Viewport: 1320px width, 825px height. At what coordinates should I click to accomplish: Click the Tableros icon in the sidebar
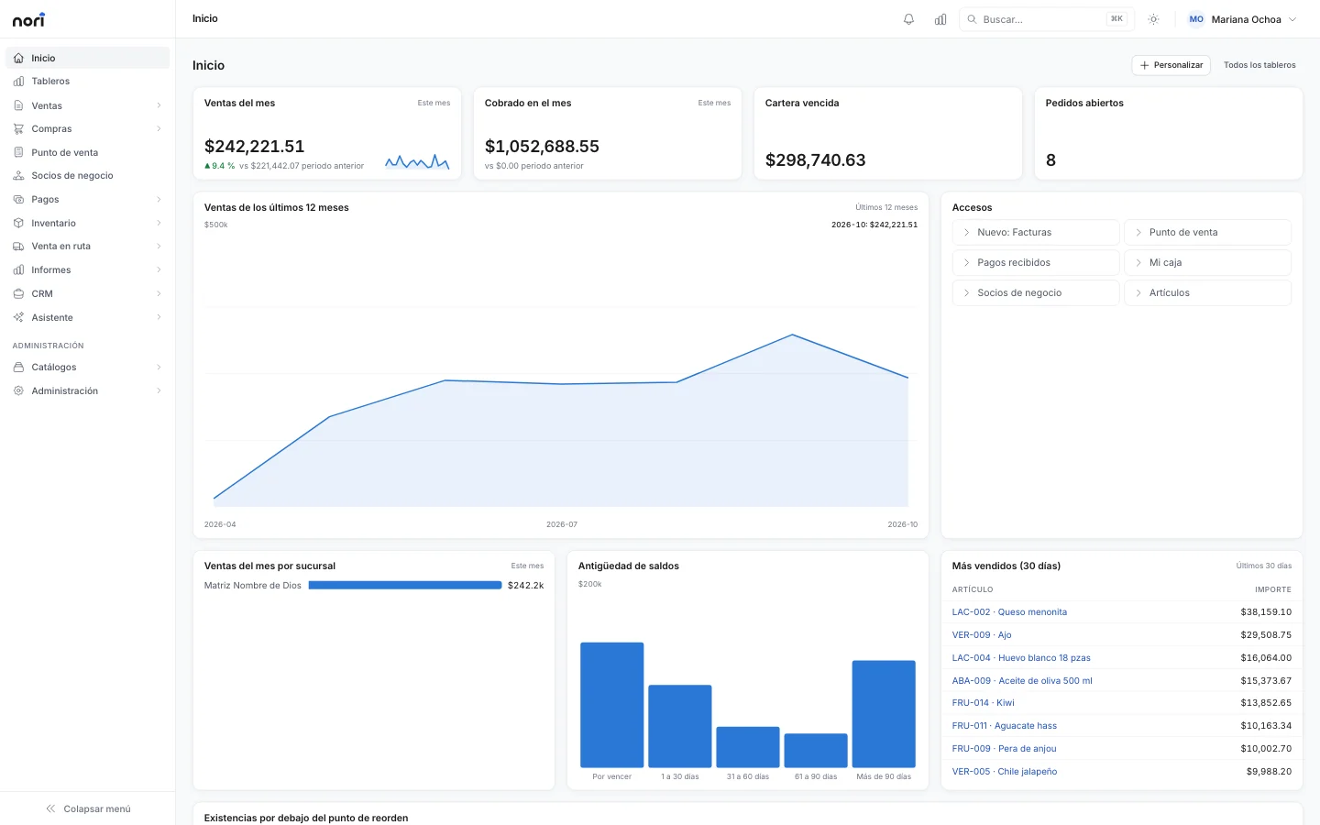pyautogui.click(x=18, y=82)
